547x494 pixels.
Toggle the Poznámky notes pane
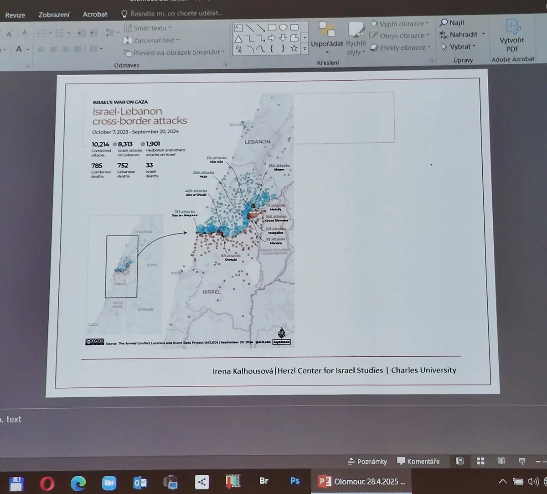tap(367, 461)
